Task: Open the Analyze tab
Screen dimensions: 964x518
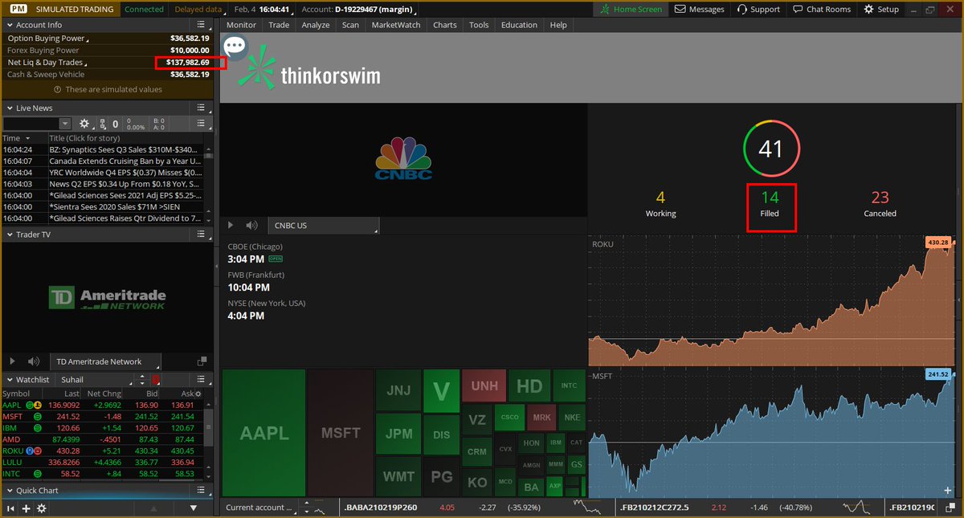Action: coord(316,25)
